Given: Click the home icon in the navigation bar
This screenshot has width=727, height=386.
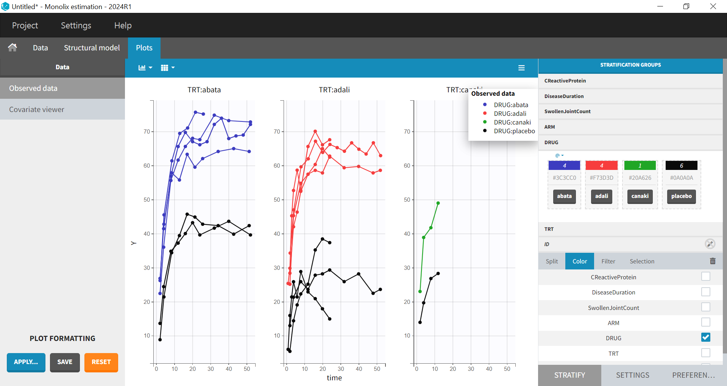Looking at the screenshot, I should click(12, 48).
